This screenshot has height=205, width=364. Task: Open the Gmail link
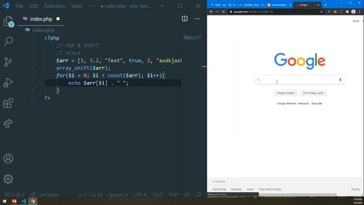pyautogui.click(x=356, y=21)
